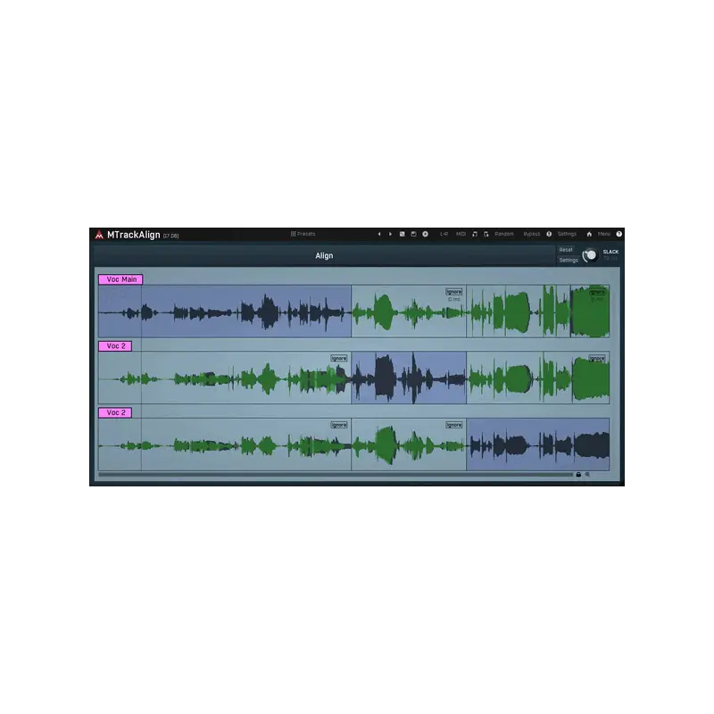Open the Menu item

click(x=604, y=234)
